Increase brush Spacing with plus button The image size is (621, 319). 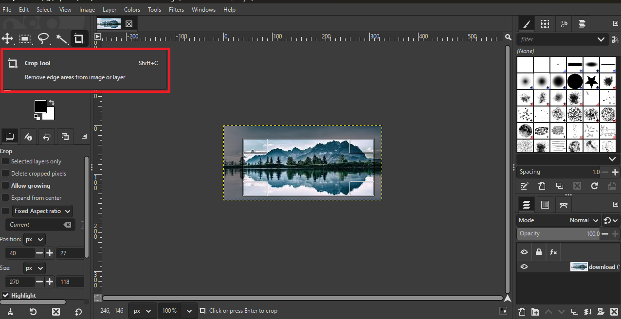coord(615,172)
